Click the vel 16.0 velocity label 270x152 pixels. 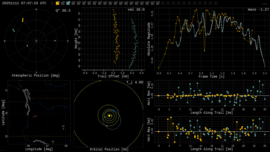136,9
